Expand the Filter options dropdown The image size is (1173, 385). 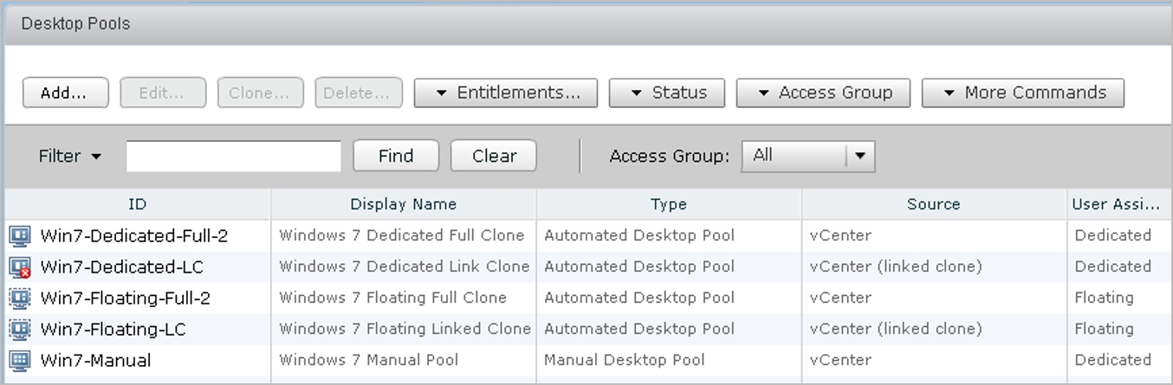click(x=70, y=157)
